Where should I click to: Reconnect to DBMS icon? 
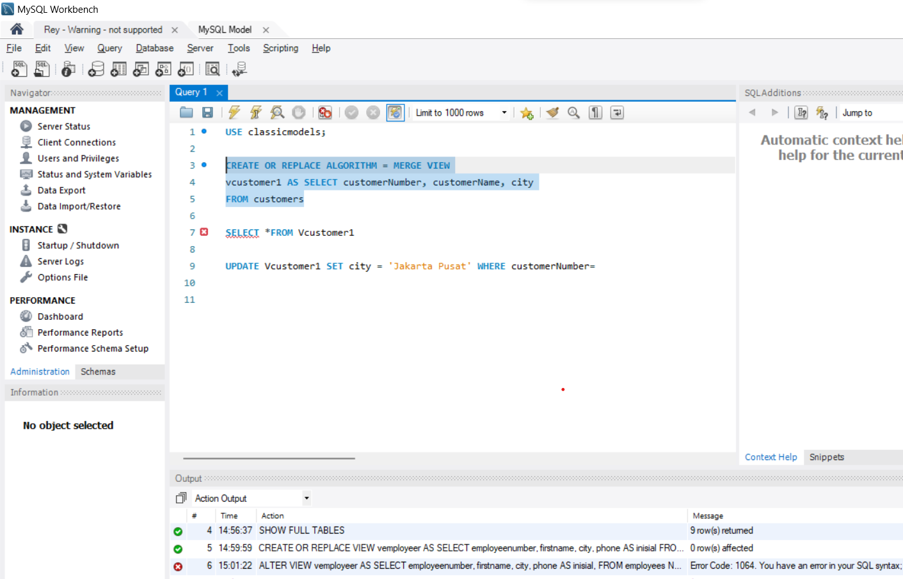tap(239, 69)
